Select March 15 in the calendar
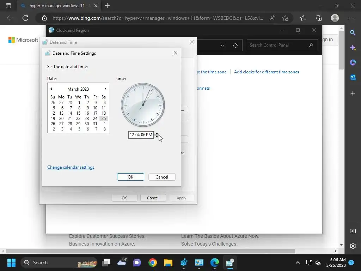361x271 pixels. (x=78, y=113)
